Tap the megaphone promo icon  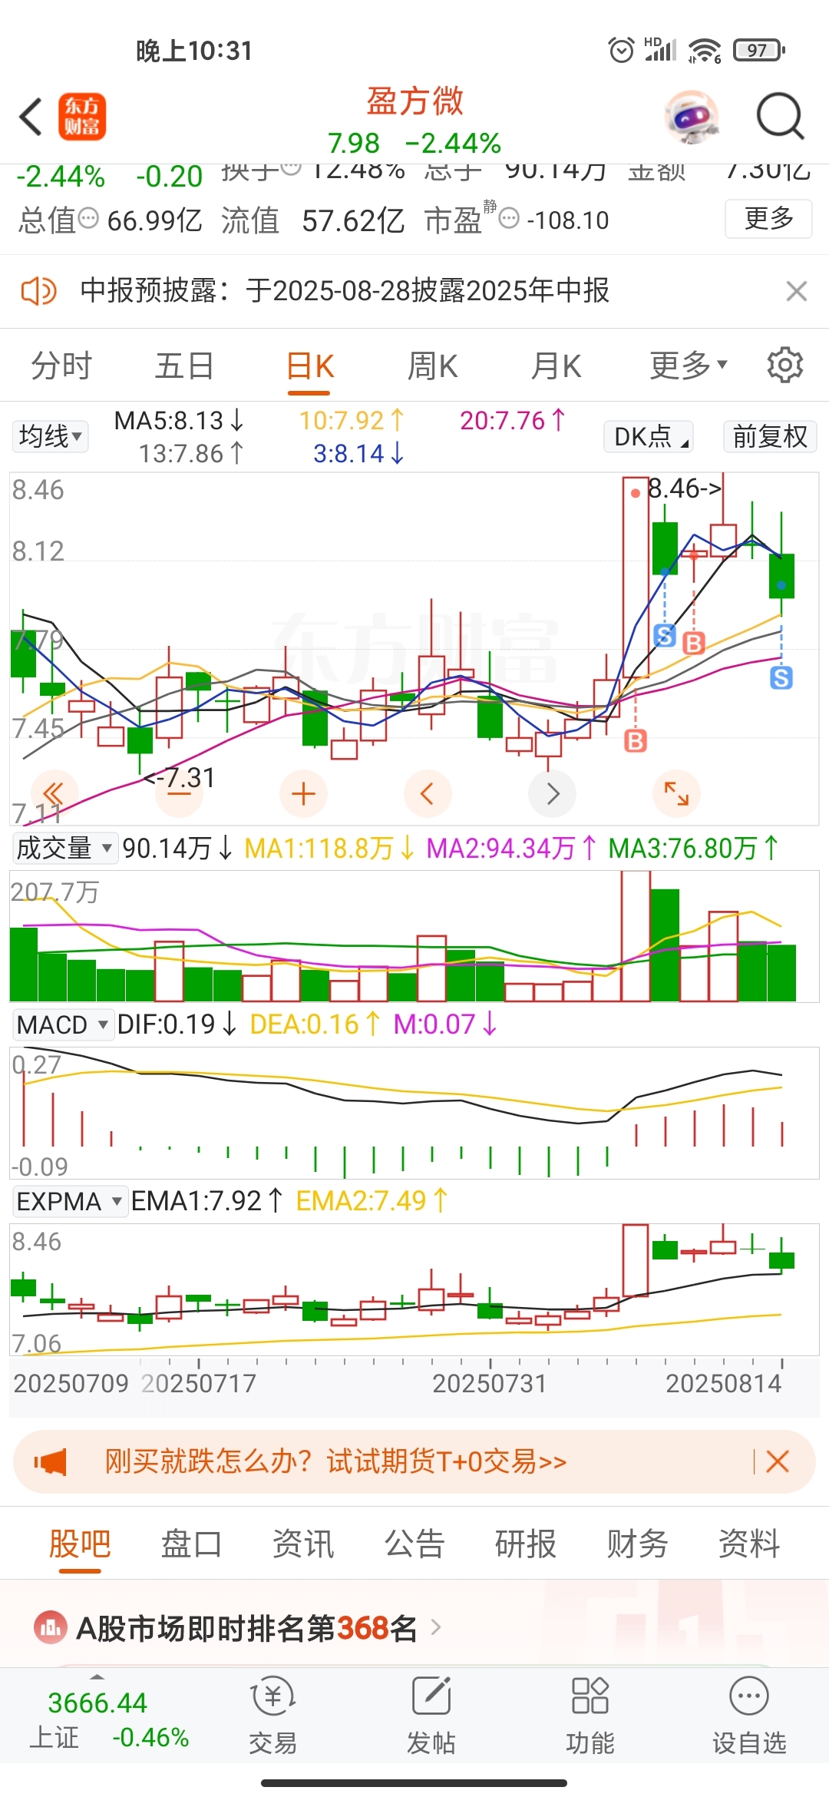(51, 1461)
